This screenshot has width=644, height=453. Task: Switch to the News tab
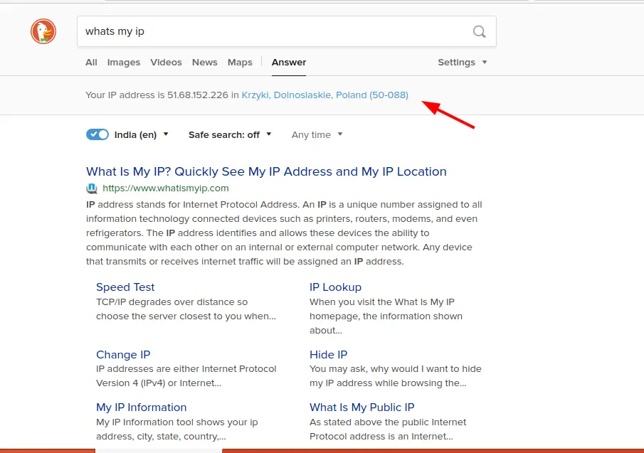point(204,63)
